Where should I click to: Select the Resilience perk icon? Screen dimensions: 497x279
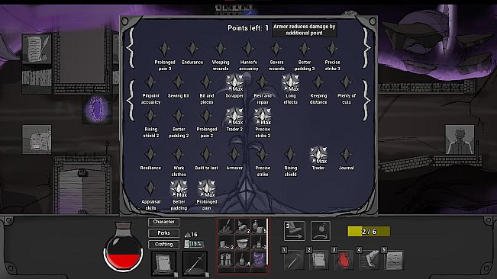click(150, 155)
